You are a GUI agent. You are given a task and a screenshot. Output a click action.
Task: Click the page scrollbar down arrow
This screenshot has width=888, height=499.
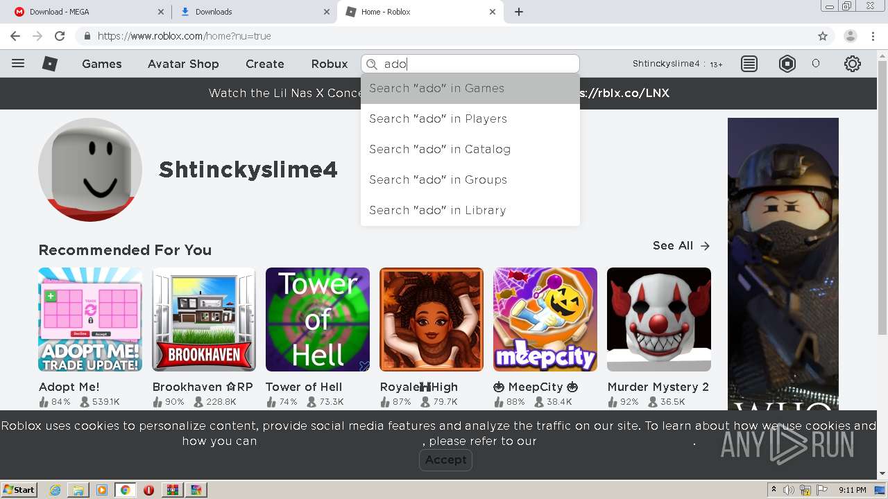(x=882, y=474)
